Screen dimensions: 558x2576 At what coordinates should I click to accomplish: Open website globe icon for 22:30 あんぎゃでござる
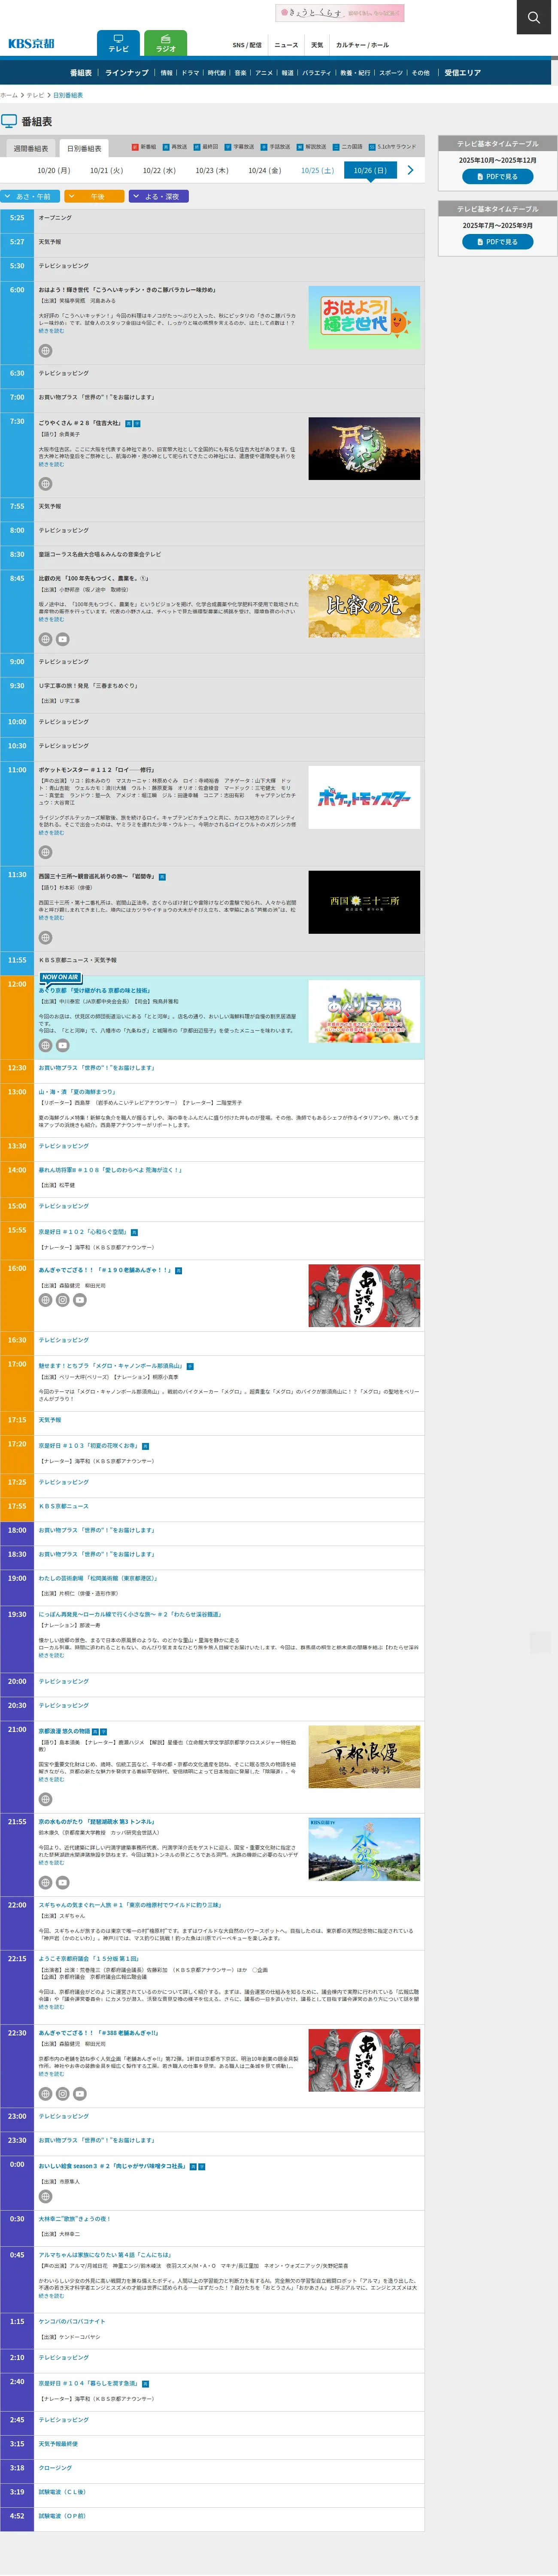tap(45, 2094)
